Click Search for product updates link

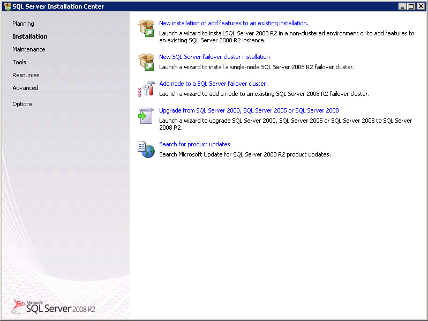click(194, 144)
